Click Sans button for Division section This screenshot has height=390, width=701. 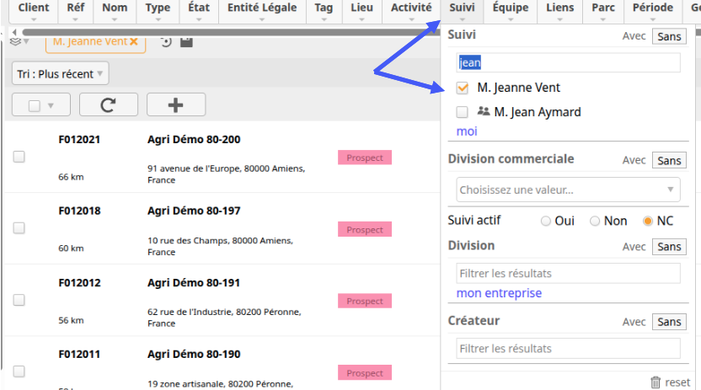pyautogui.click(x=669, y=247)
